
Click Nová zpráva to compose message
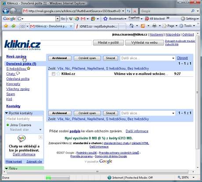[16, 57]
